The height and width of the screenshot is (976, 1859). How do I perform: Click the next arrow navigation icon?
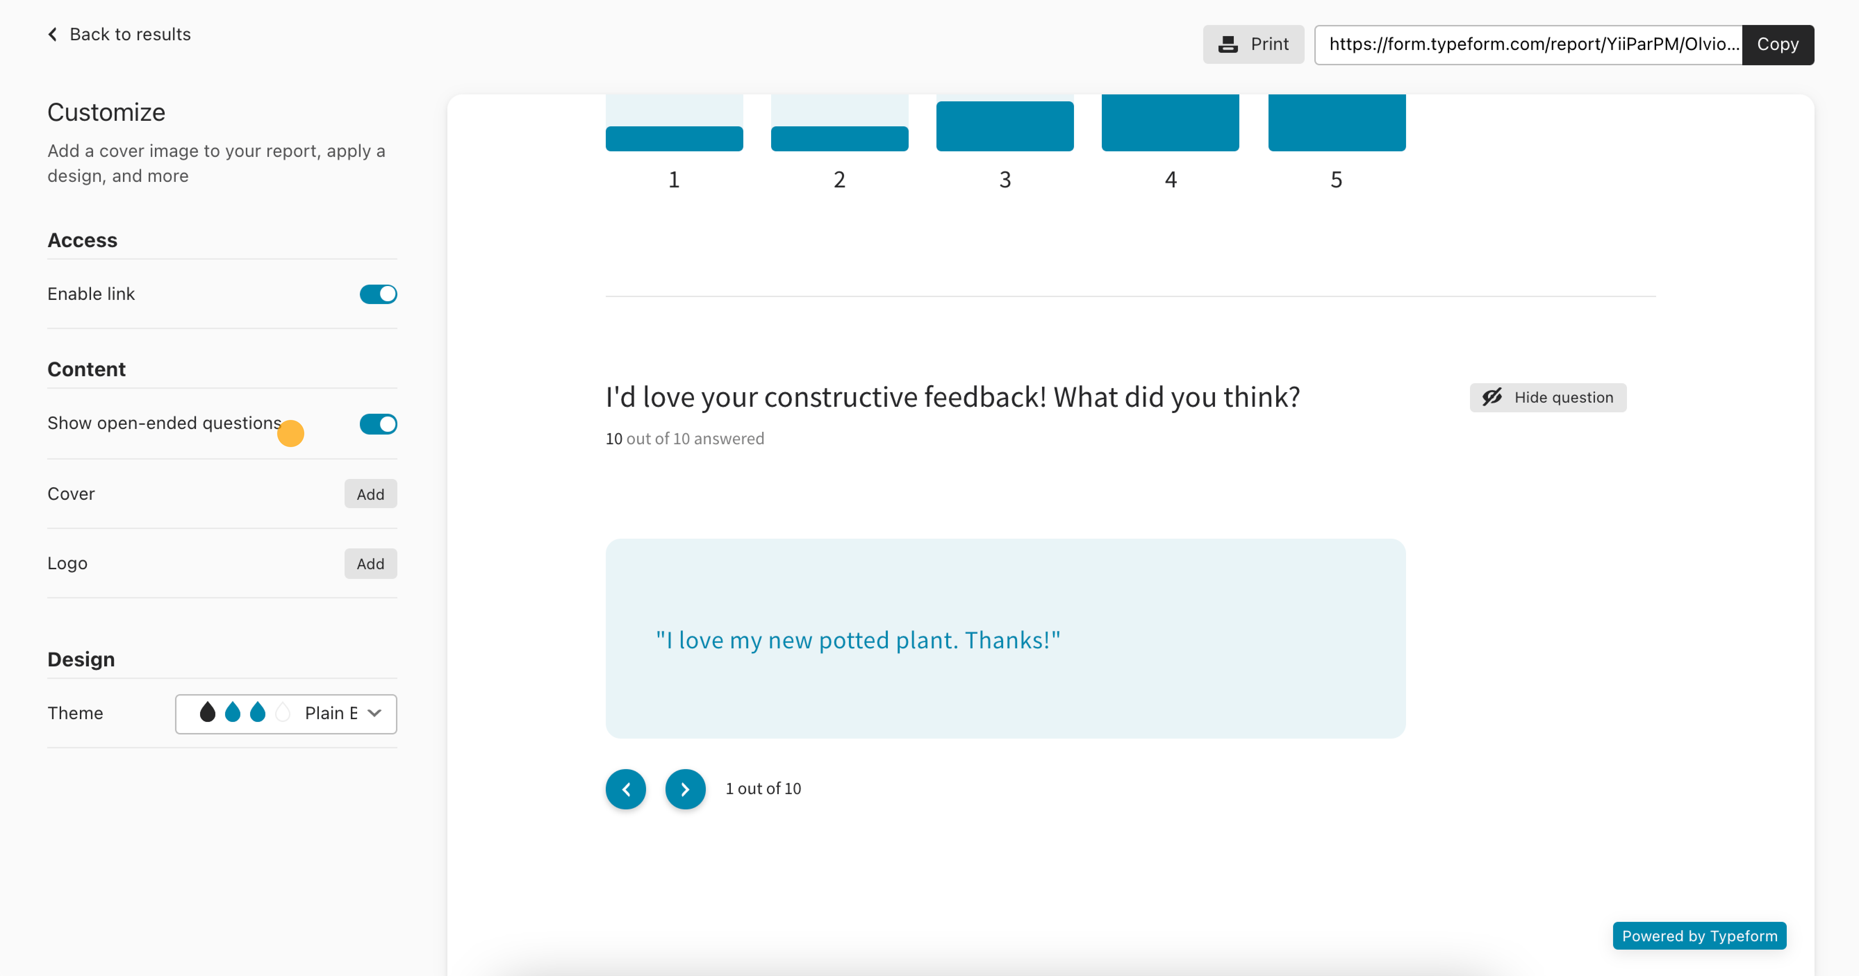click(x=685, y=788)
